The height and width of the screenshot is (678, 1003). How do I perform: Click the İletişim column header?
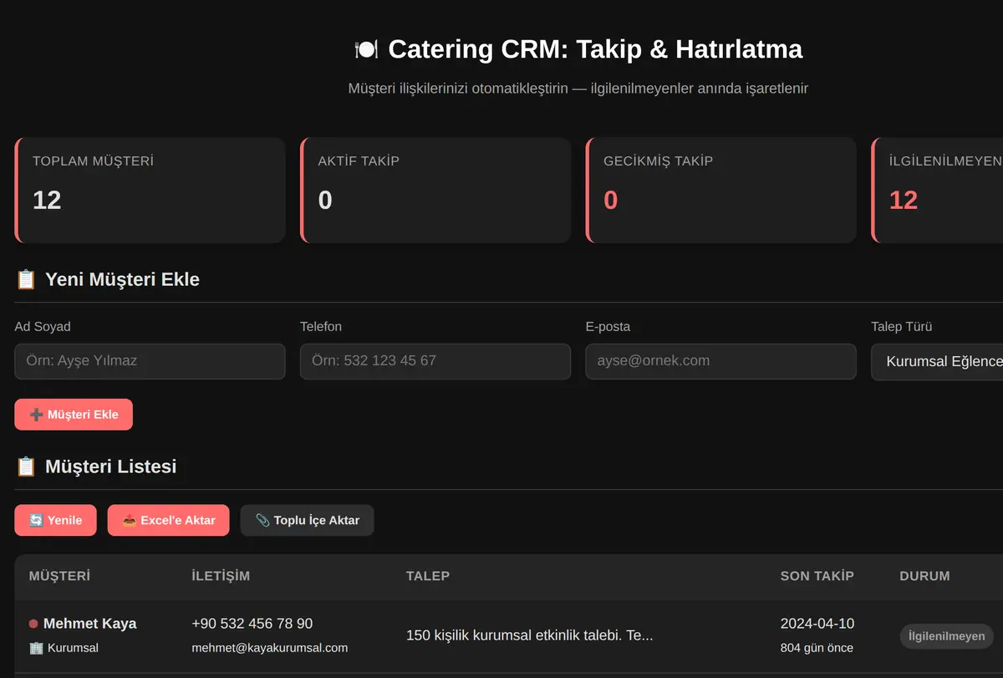tap(221, 576)
